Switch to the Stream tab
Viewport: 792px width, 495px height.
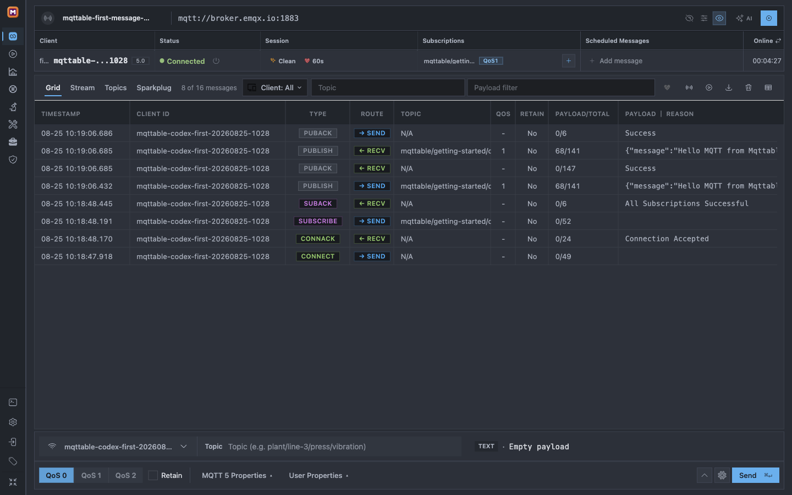pos(82,87)
